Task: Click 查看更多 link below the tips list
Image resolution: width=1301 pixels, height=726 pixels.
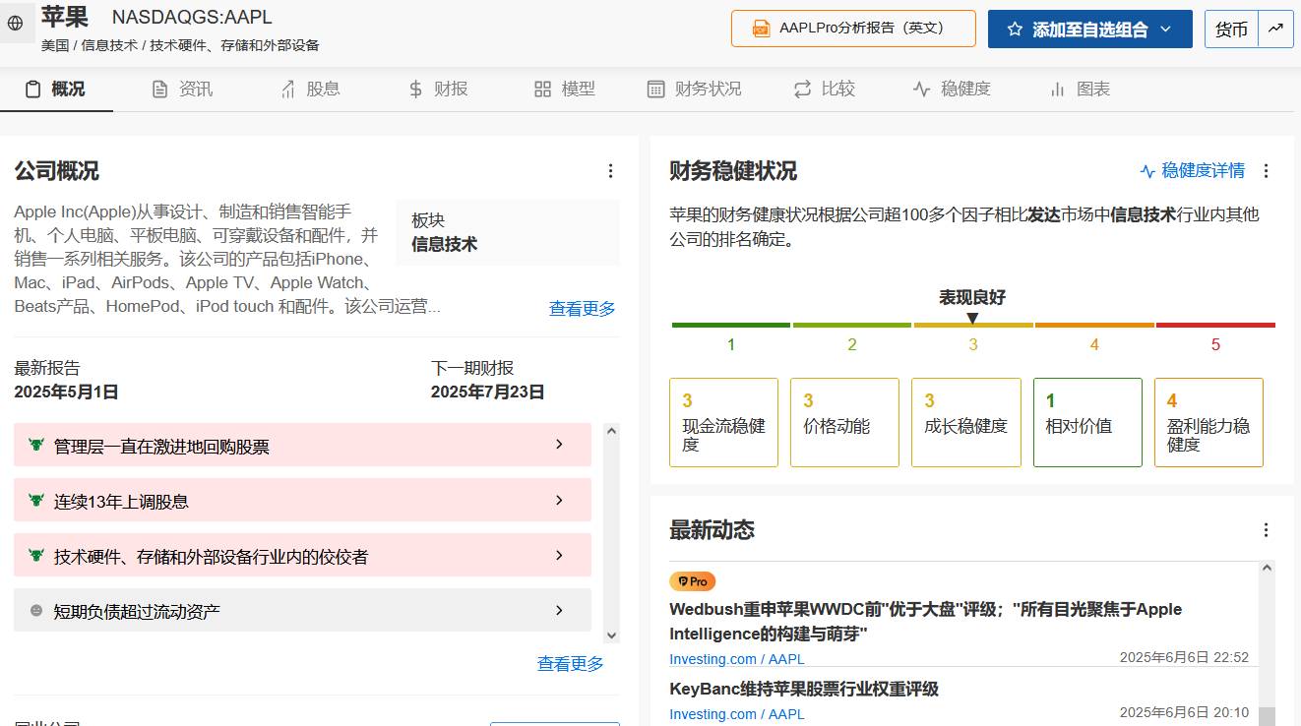Action: tap(571, 664)
